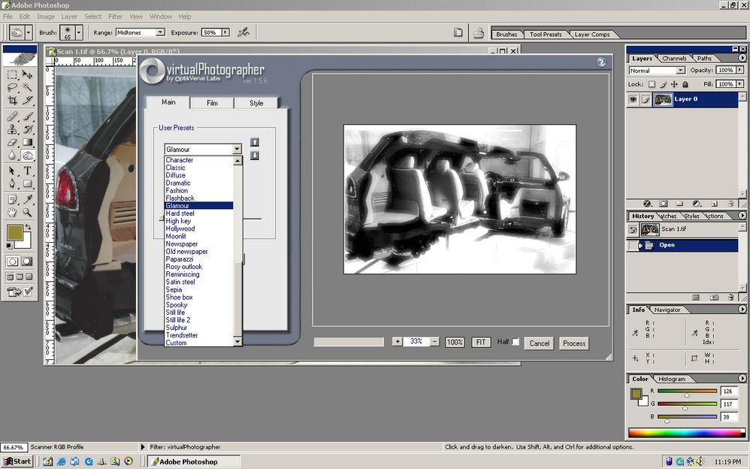The height and width of the screenshot is (469, 750).
Task: Select the Eraser tool
Action: [13, 142]
